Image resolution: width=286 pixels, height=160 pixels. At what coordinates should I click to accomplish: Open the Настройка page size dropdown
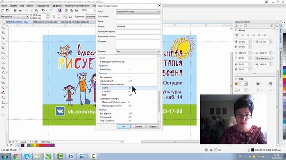tap(14, 16)
